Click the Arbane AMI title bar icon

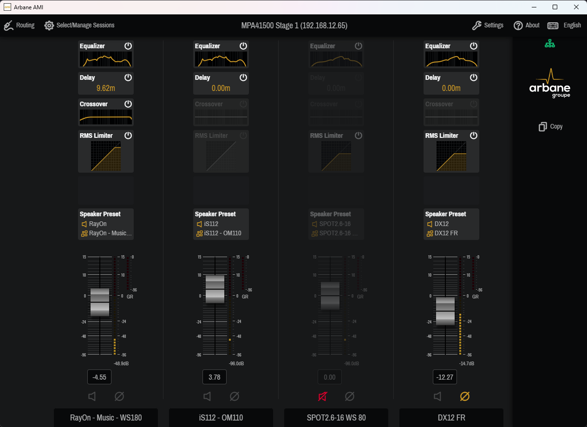coord(7,7)
